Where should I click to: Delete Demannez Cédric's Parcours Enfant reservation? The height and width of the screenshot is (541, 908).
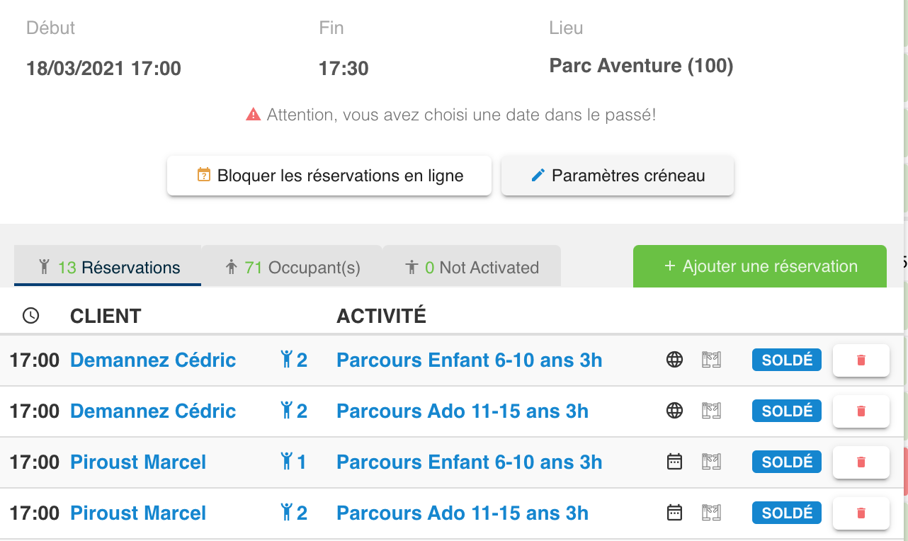tap(861, 360)
